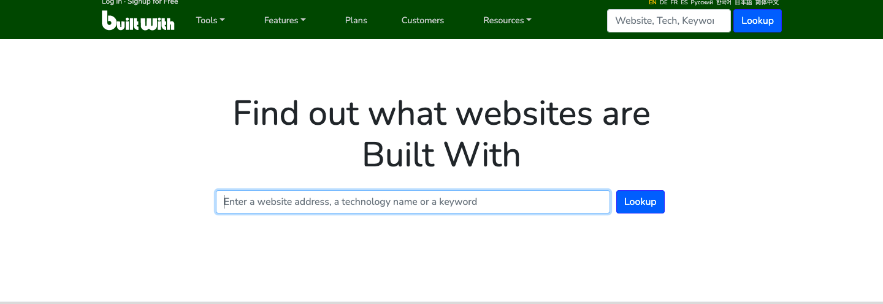Click the BuiltWith logo

pos(138,21)
